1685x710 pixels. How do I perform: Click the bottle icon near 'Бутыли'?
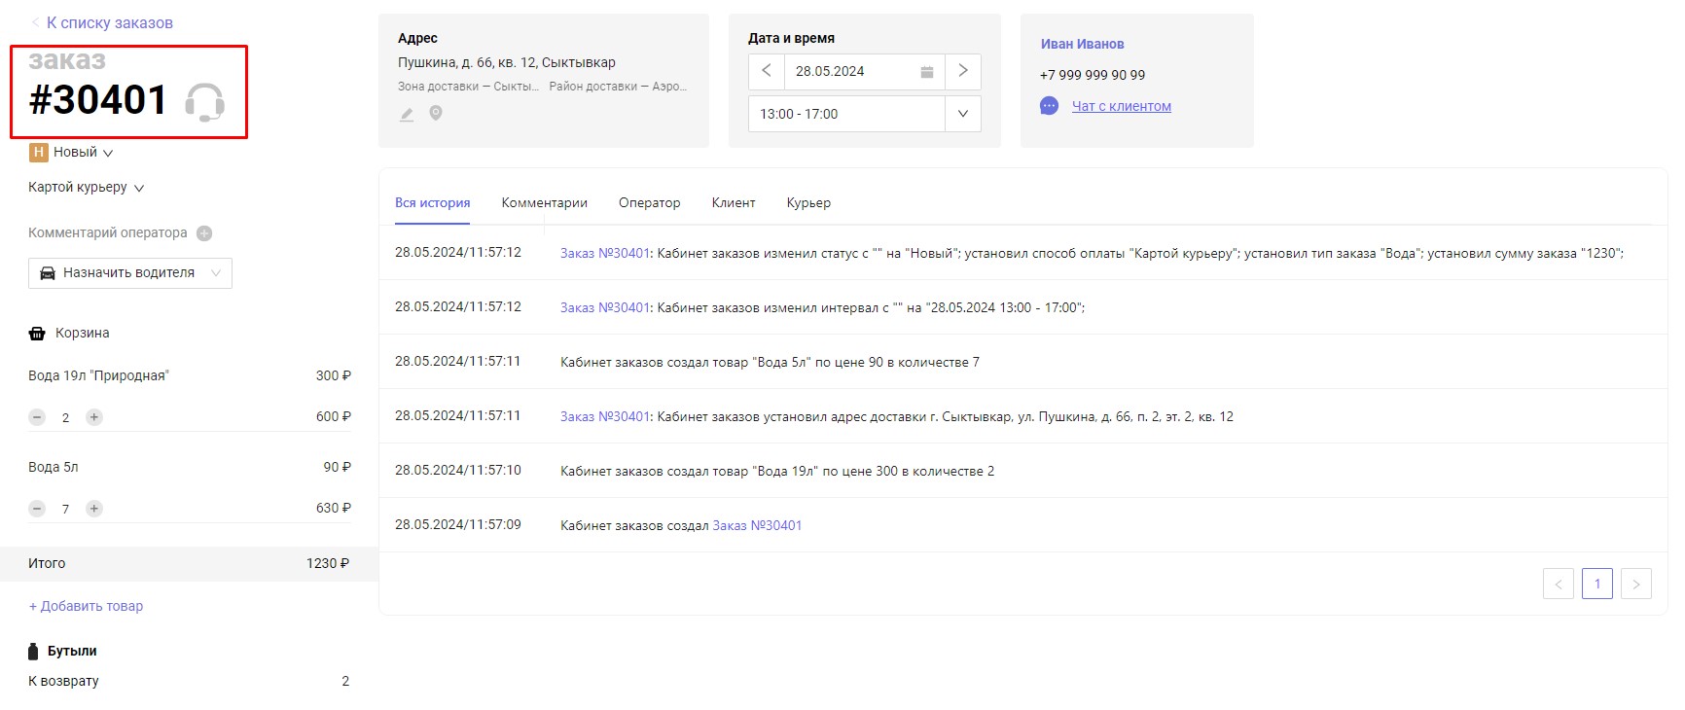pos(33,651)
